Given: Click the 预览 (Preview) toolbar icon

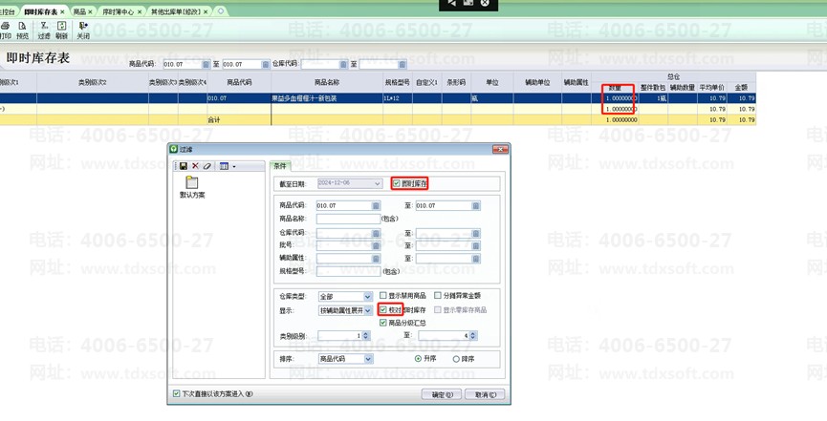Looking at the screenshot, I should [23, 30].
